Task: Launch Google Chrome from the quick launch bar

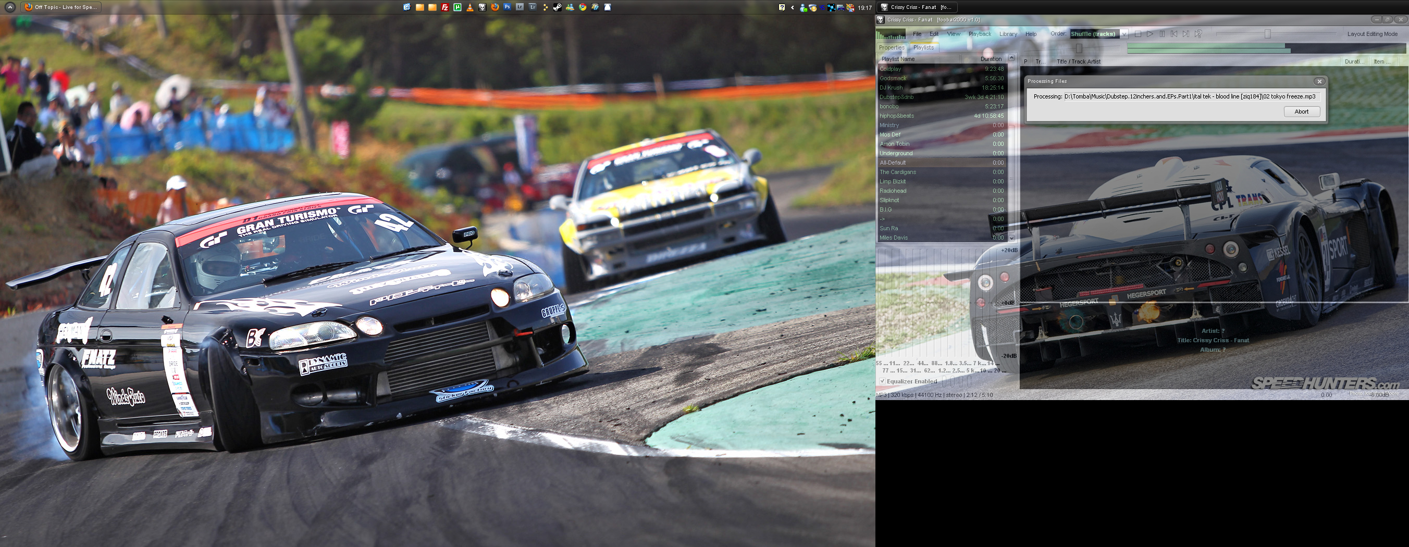Action: 583,7
